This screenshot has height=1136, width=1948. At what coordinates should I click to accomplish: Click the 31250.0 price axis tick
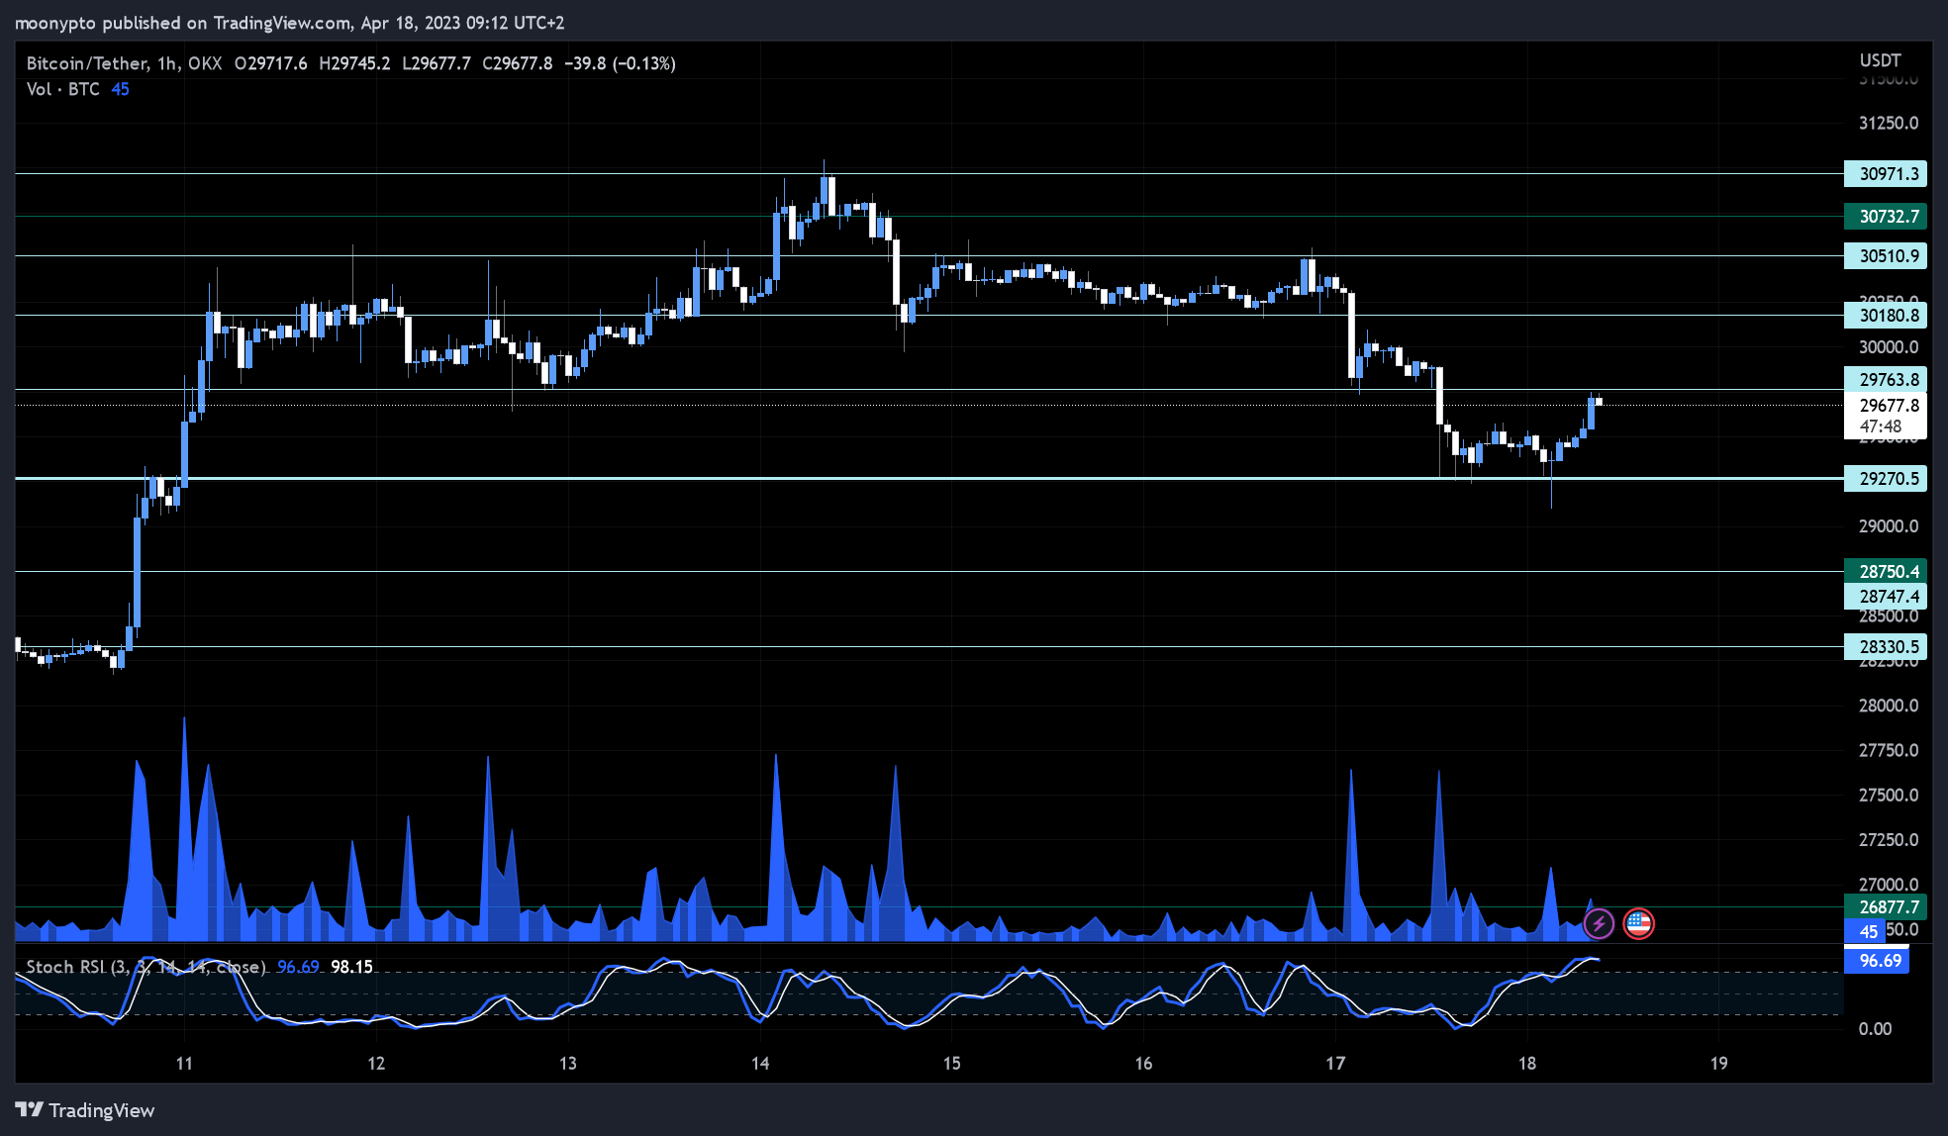click(1889, 123)
